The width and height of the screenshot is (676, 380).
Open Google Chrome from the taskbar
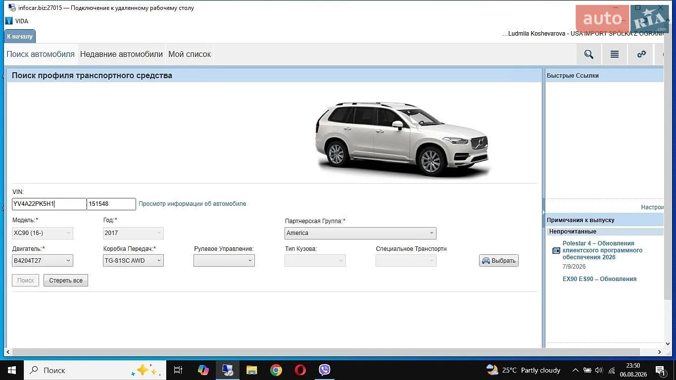click(276, 370)
